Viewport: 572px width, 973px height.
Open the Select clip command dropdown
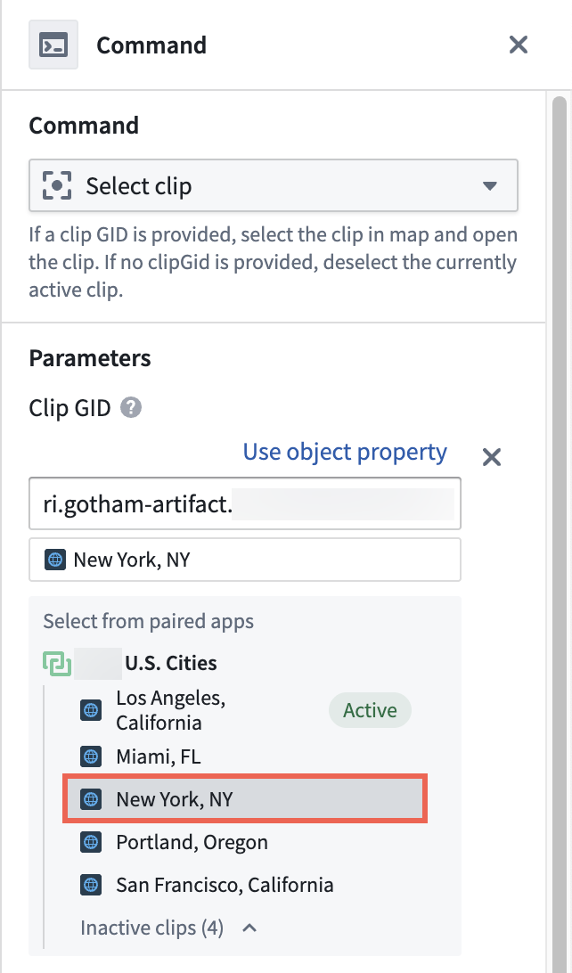point(273,185)
